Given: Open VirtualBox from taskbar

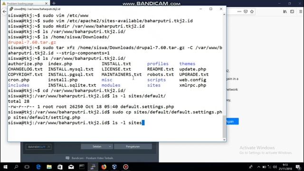Looking at the screenshot, I should pyautogui.click(x=114, y=167).
